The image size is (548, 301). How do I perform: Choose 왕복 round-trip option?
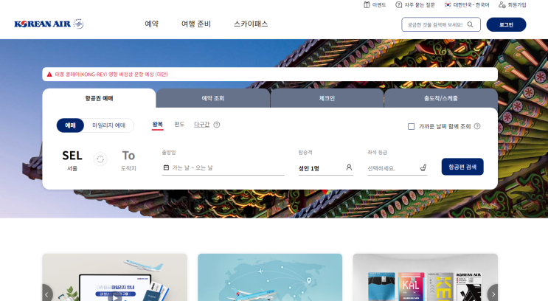point(158,125)
